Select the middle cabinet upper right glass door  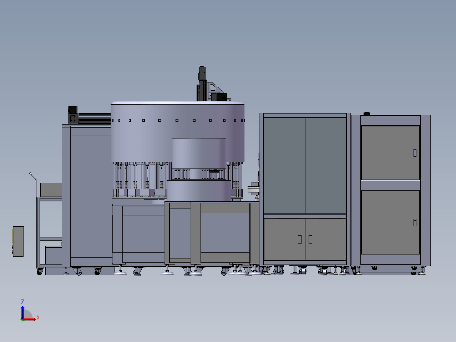pyautogui.click(x=326, y=165)
